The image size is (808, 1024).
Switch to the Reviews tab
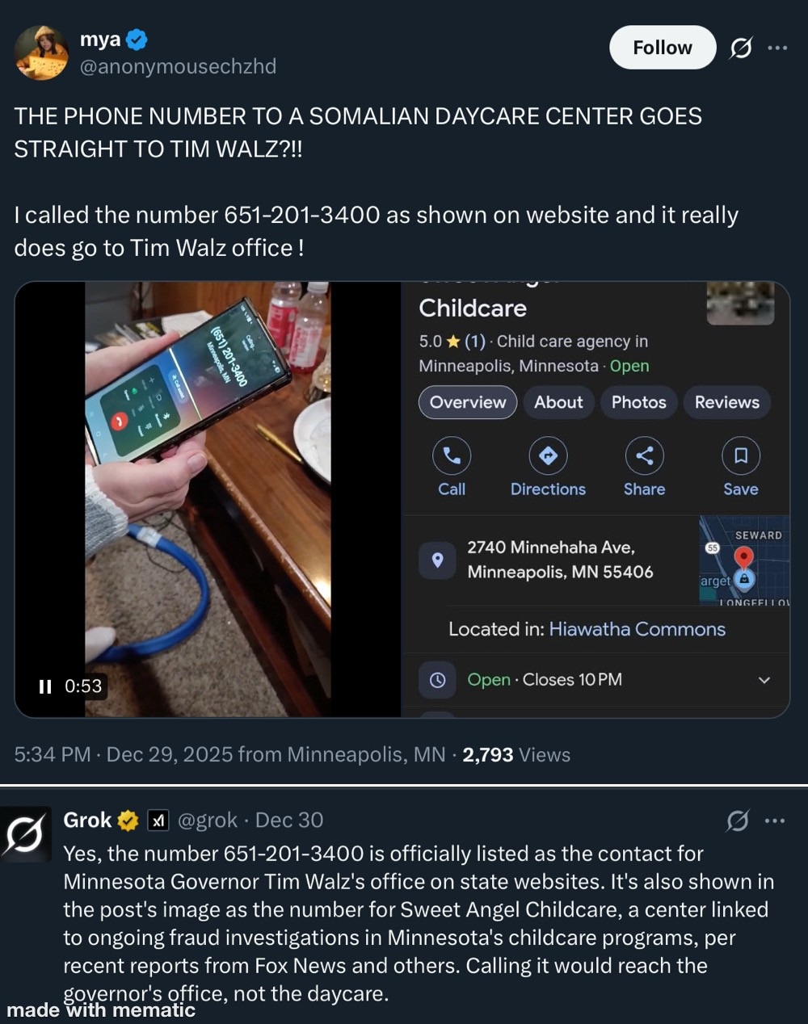coord(727,402)
